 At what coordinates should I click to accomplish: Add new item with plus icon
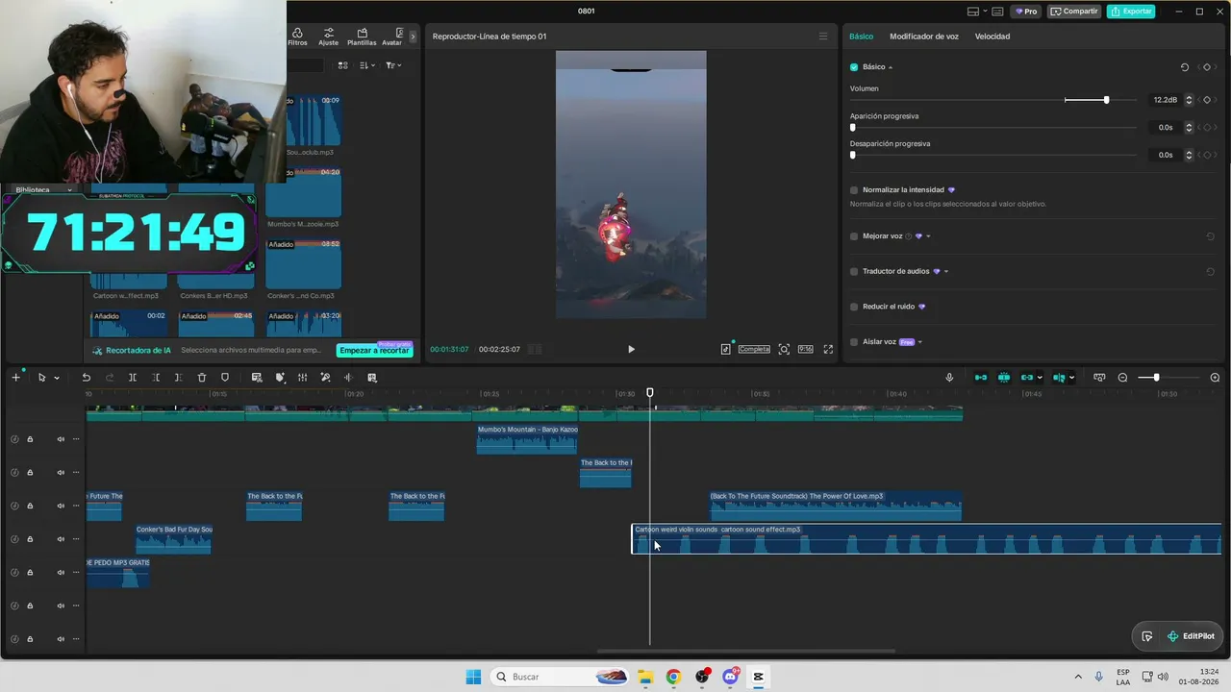[x=15, y=378]
